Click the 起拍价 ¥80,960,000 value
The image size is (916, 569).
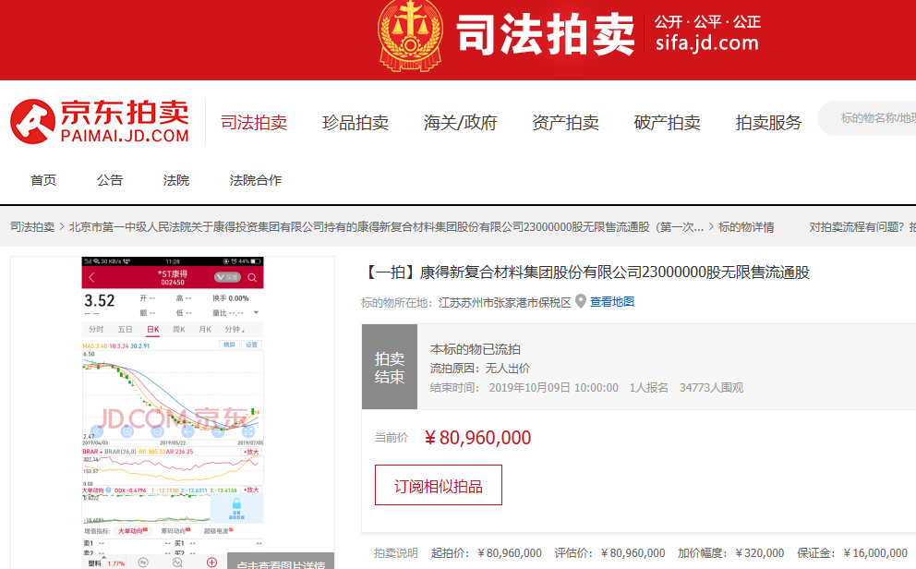click(x=510, y=552)
